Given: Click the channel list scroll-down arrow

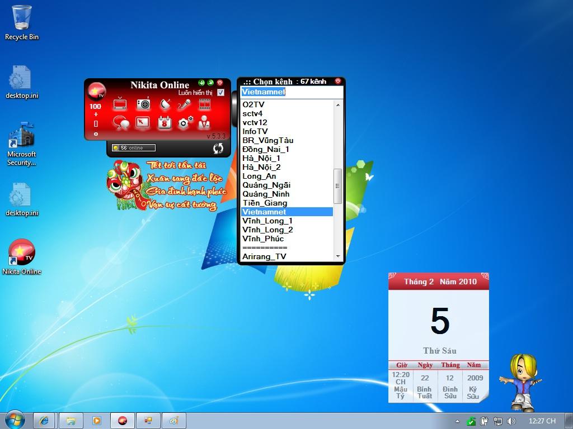Looking at the screenshot, I should (338, 256).
